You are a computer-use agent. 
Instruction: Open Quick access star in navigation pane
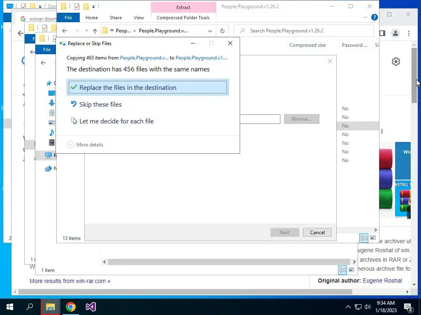coord(49,83)
